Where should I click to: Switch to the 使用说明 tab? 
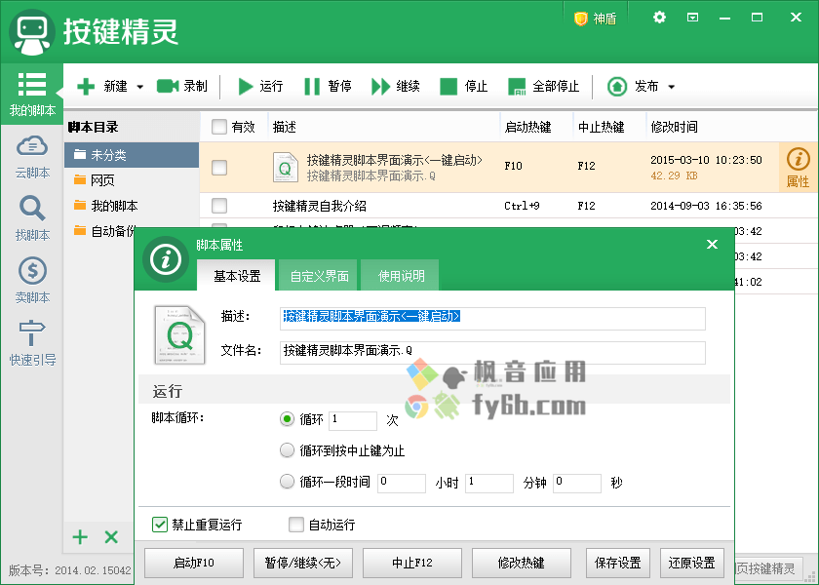coord(400,275)
